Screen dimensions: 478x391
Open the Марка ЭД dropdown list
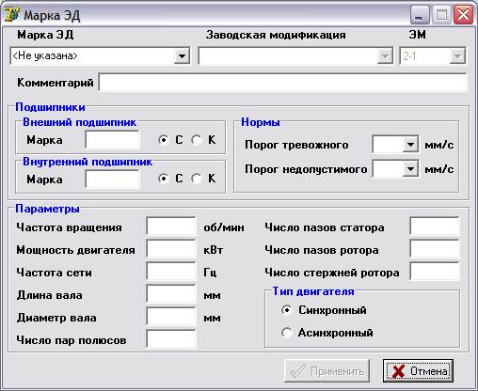(182, 56)
